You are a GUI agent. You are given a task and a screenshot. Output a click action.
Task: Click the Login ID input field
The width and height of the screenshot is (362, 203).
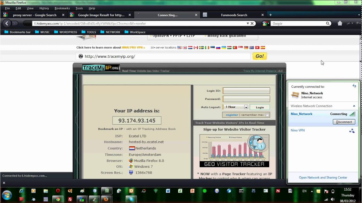point(246,91)
